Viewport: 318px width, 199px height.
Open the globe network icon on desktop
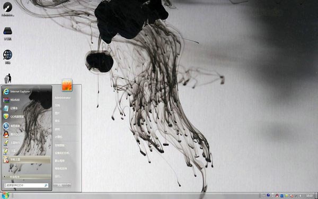tap(8, 57)
